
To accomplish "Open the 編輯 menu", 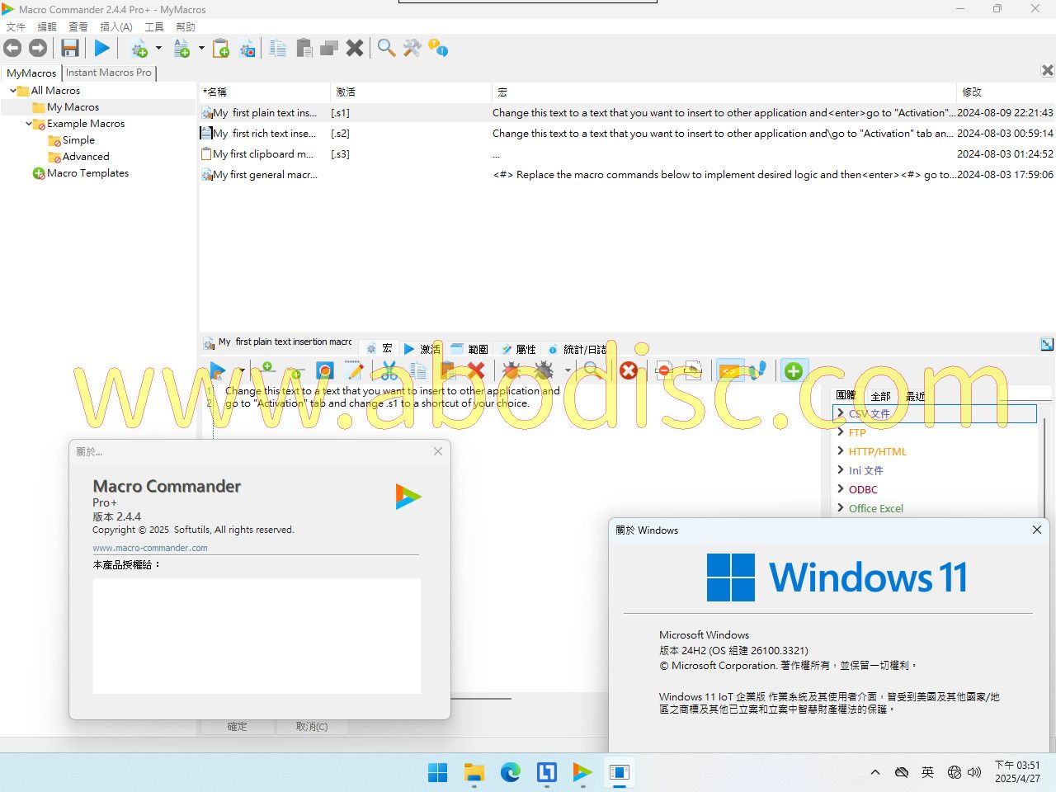I will 47,27.
